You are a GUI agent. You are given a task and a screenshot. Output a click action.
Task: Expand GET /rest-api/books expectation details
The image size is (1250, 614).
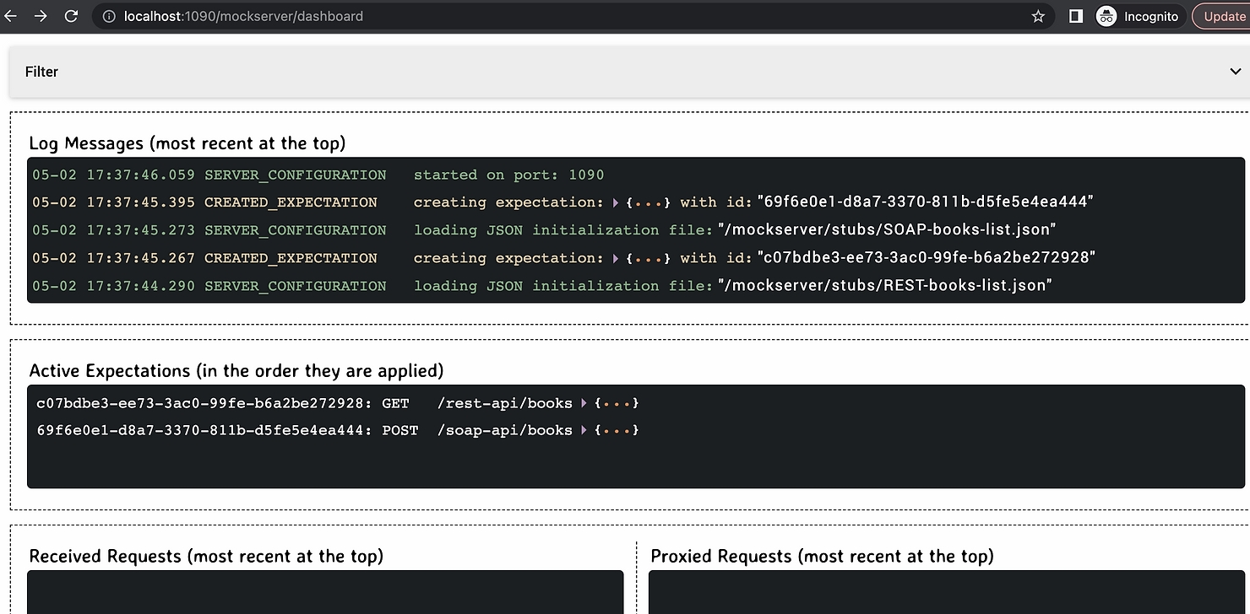[584, 404]
